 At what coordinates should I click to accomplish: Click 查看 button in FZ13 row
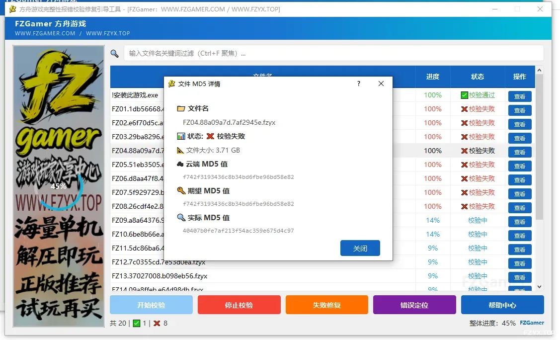[520, 277]
